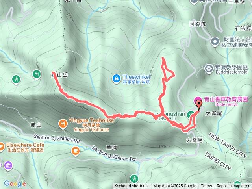The width and height of the screenshot is (252, 189).
Task: Select the orange coffee cup café marker
Action: point(75,151)
